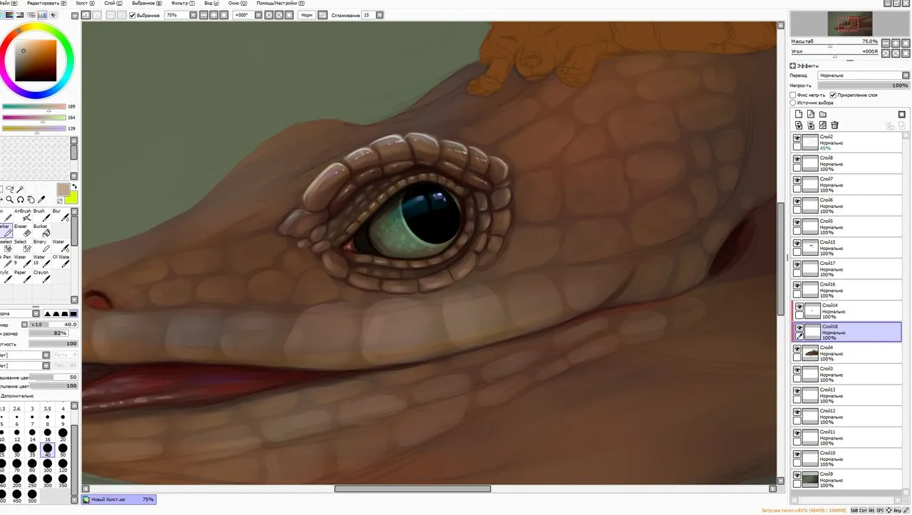
Task: Clear the layer with eraser icon
Action: coord(822,125)
